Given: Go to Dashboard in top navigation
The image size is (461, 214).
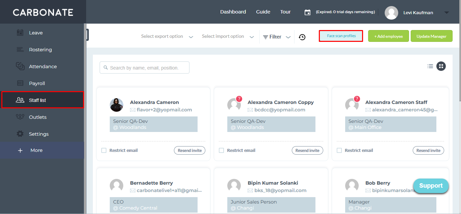Looking at the screenshot, I should click(233, 12).
